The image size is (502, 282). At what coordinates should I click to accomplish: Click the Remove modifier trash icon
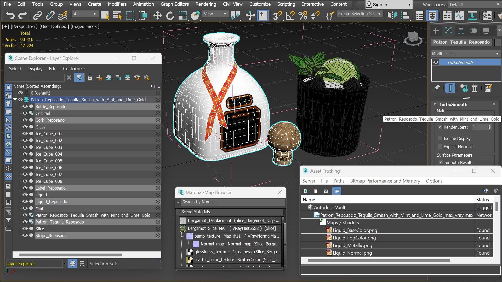pyautogui.click(x=475, y=88)
